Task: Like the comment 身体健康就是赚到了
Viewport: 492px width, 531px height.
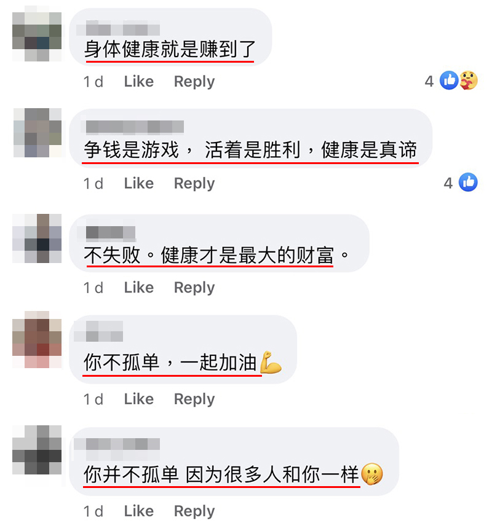Action: click(x=139, y=82)
